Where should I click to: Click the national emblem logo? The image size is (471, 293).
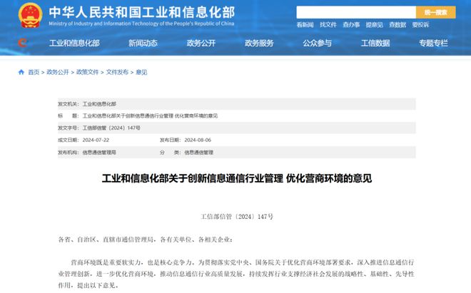pyautogui.click(x=30, y=15)
